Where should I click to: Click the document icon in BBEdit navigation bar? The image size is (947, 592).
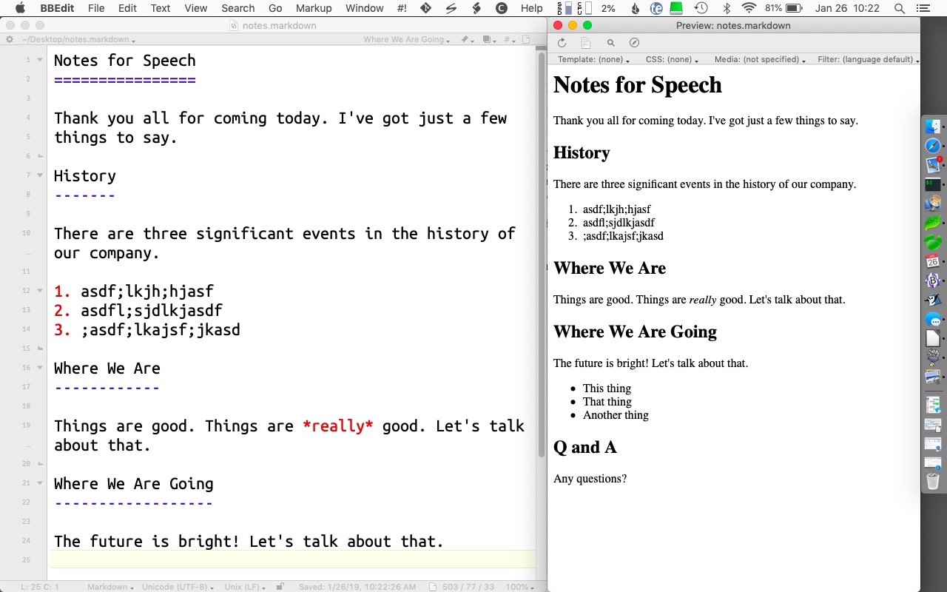click(x=526, y=39)
